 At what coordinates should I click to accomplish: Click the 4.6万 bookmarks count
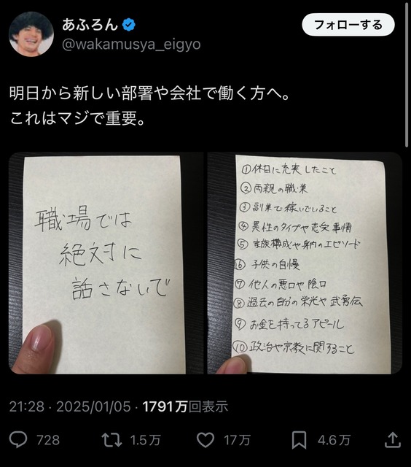click(x=334, y=440)
